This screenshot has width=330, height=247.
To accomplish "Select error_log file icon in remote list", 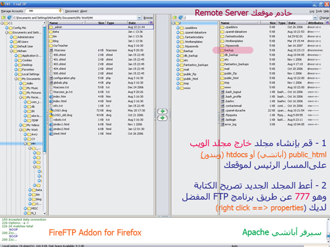I will (x=222, y=124).
